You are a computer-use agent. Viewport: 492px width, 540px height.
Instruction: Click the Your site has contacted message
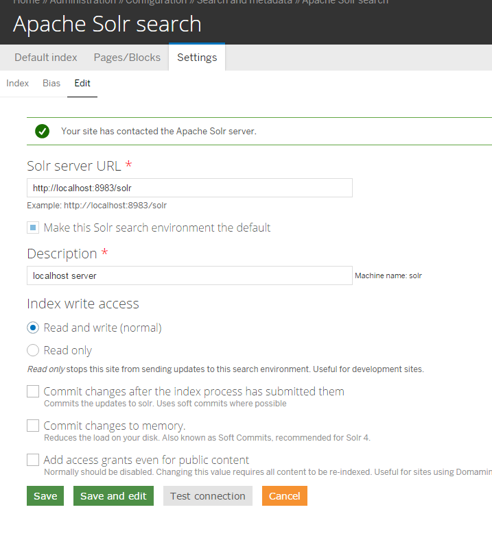coord(159,131)
